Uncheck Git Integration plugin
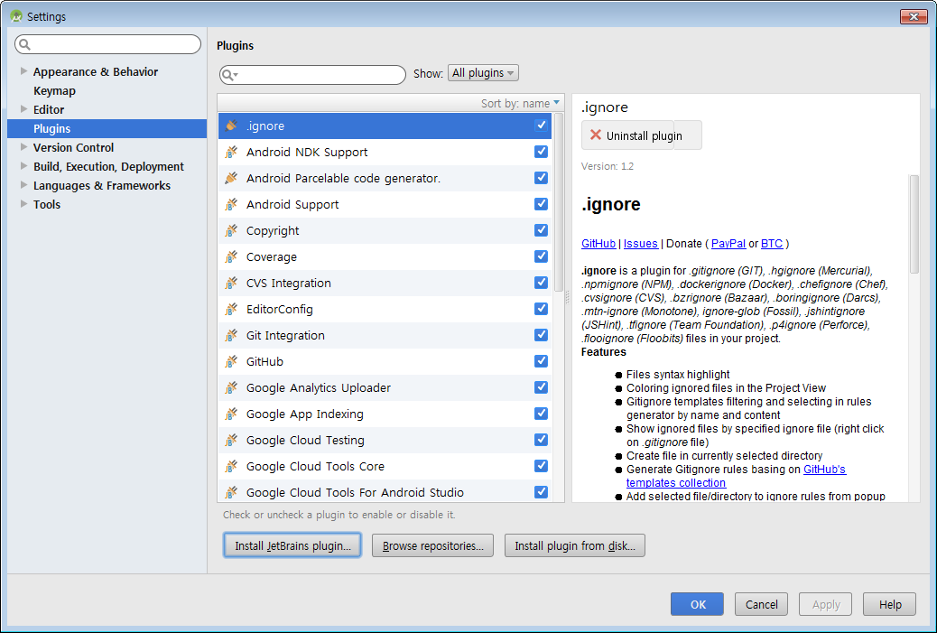The width and height of the screenshot is (937, 633). (x=541, y=335)
